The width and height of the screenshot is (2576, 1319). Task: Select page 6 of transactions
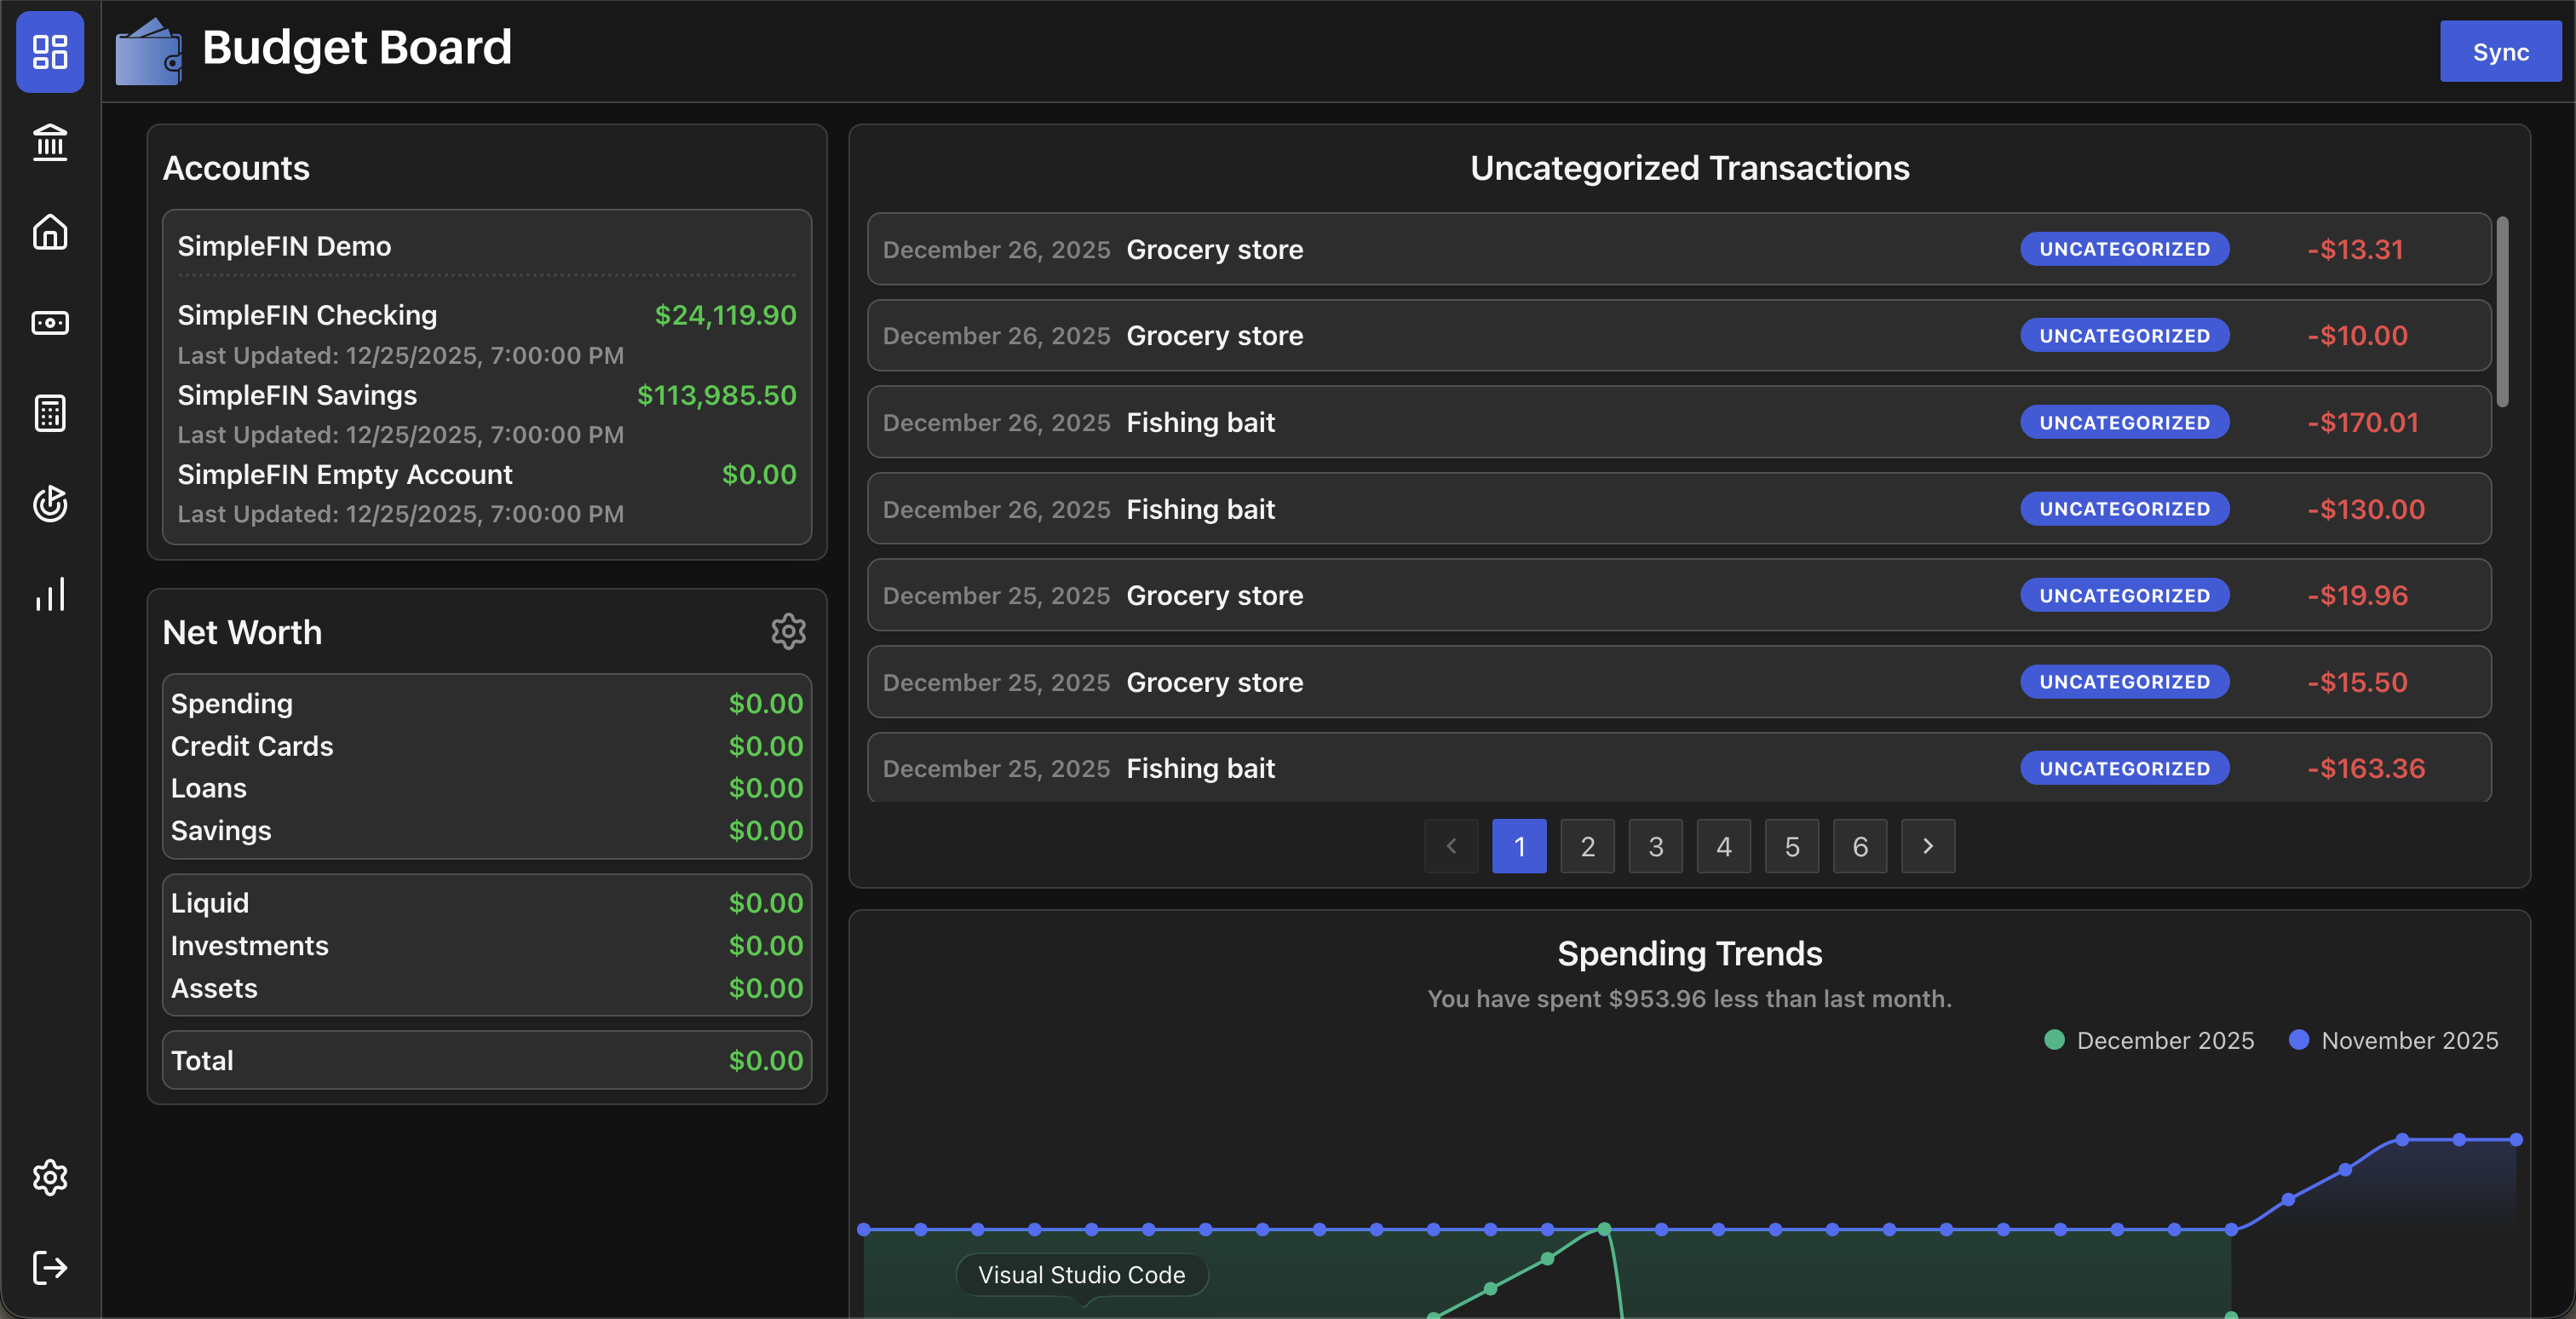(1860, 846)
